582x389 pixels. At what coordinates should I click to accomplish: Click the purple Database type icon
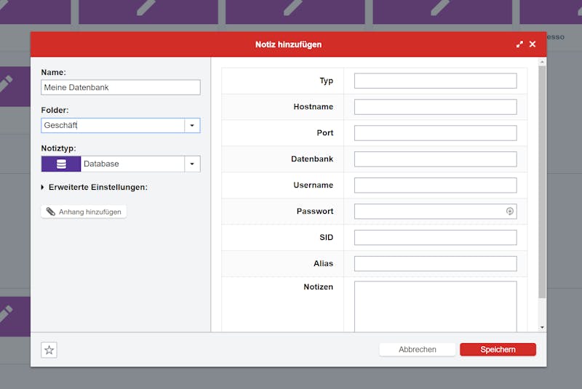point(61,164)
